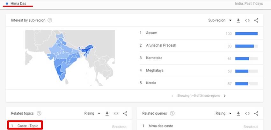Open help for Related queries
Screen dimensions: 271x130
coord(172,113)
